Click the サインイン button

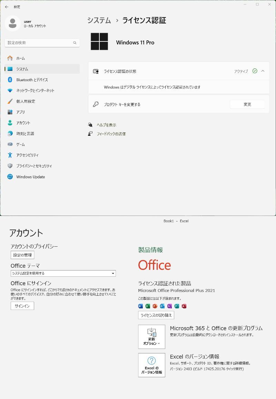click(x=22, y=306)
